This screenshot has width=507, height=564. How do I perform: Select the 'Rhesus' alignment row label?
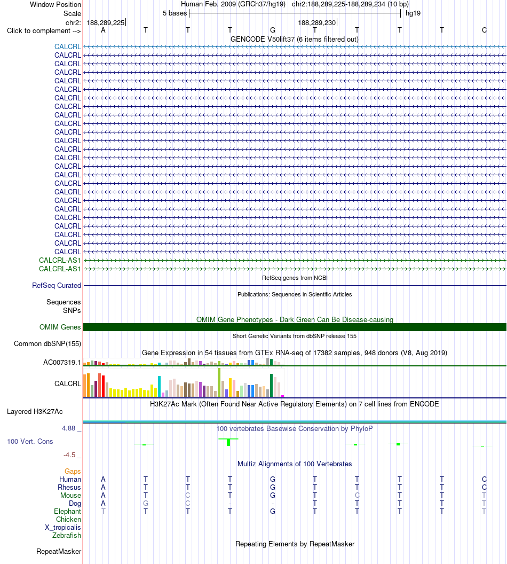click(x=69, y=488)
